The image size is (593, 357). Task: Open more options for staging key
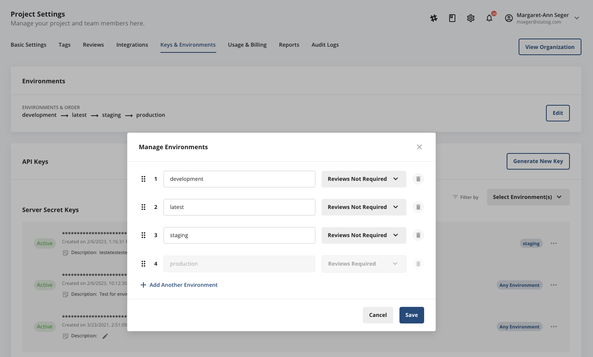point(554,243)
